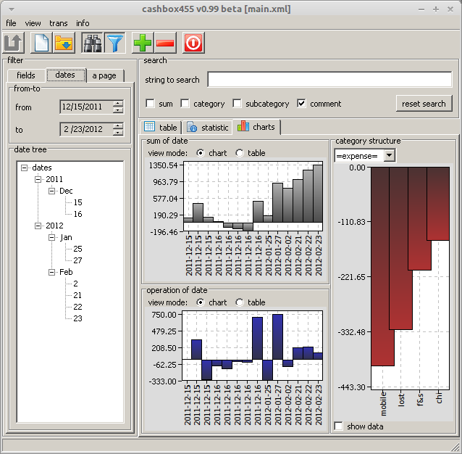Add a record with the green plus icon
Image resolution: width=462 pixels, height=454 pixels.
[143, 43]
